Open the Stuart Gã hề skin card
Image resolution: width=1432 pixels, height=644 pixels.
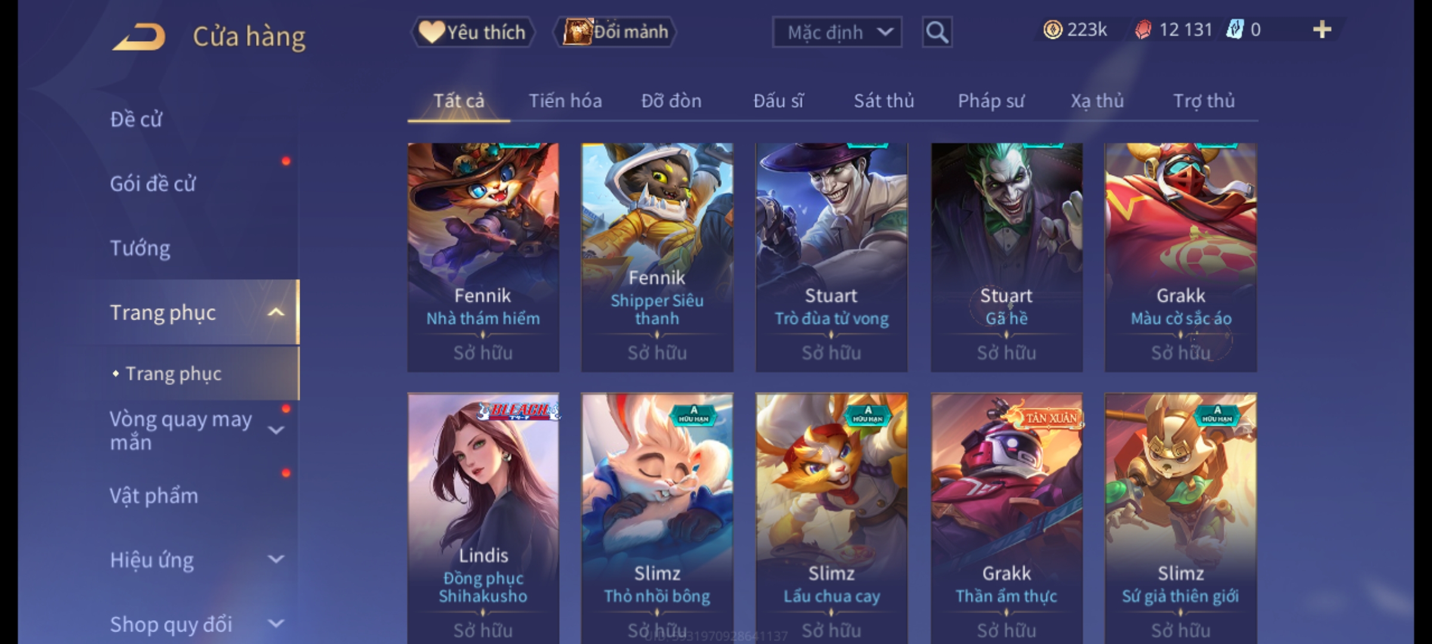pyautogui.click(x=1007, y=258)
